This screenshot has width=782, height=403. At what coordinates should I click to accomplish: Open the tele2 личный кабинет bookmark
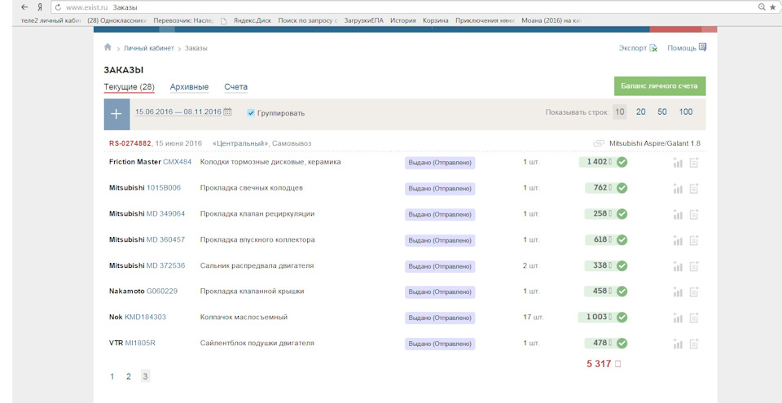pyautogui.click(x=51, y=21)
